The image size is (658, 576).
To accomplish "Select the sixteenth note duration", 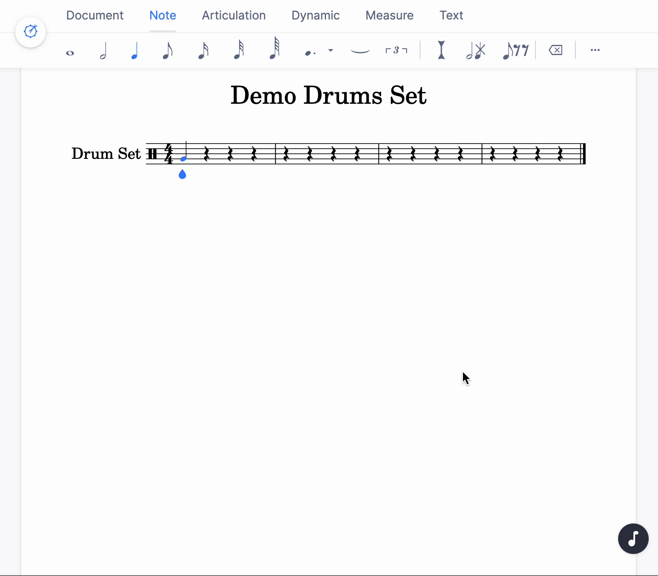I will [x=204, y=50].
